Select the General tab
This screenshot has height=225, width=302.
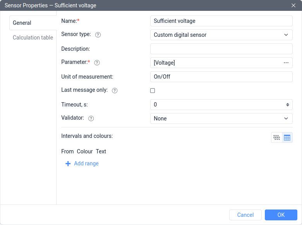(x=22, y=23)
